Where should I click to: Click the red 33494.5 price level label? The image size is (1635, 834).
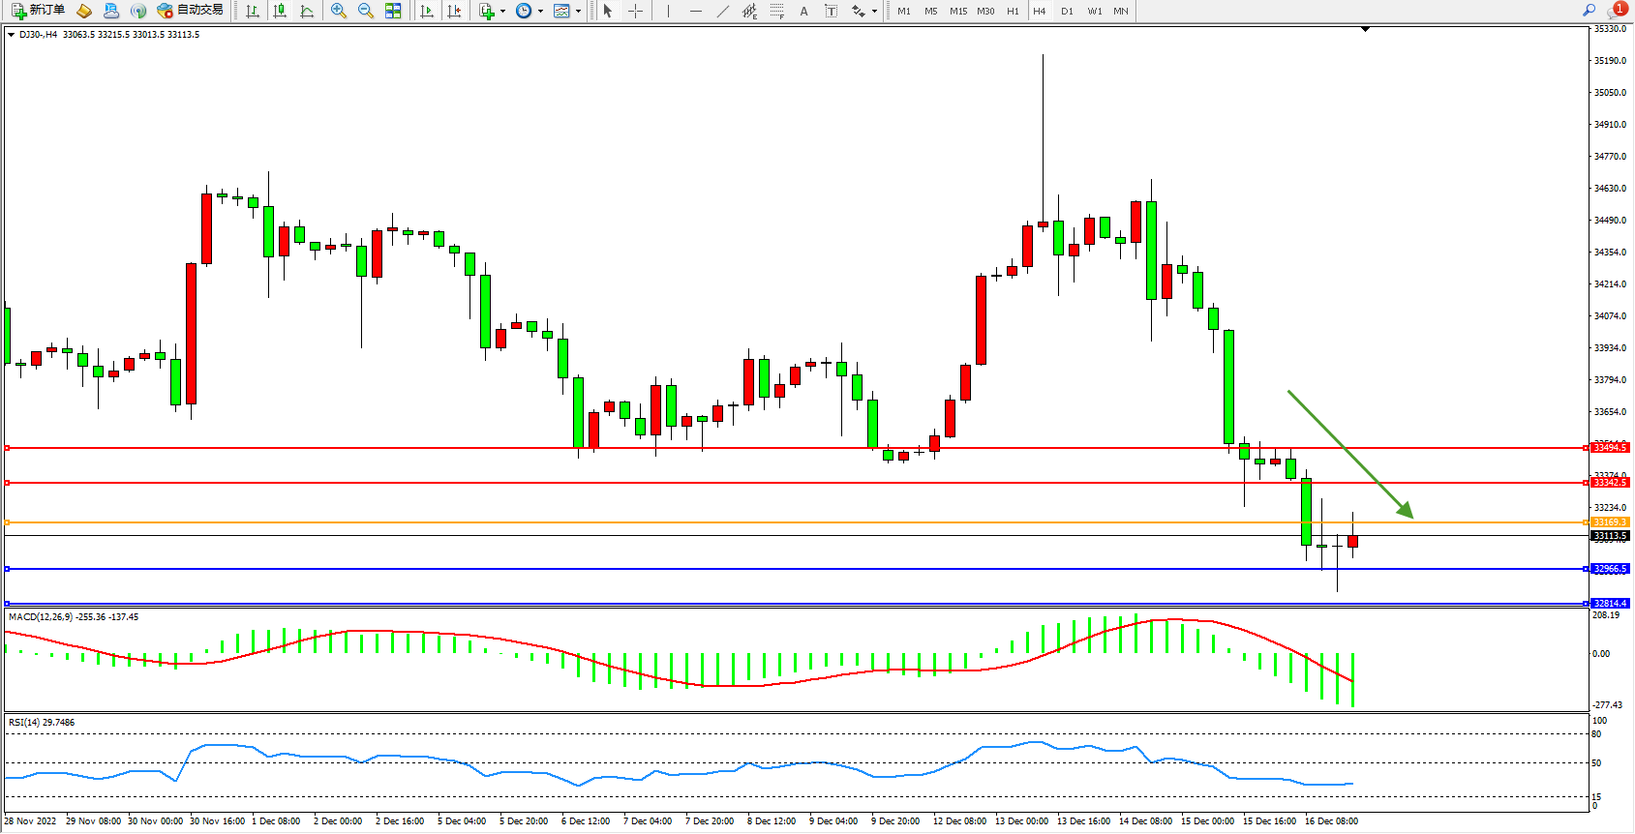[x=1610, y=448]
